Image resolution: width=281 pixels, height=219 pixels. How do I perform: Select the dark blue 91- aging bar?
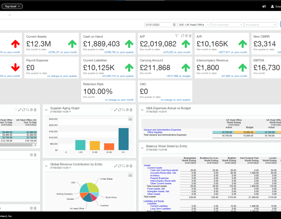coord(124,139)
